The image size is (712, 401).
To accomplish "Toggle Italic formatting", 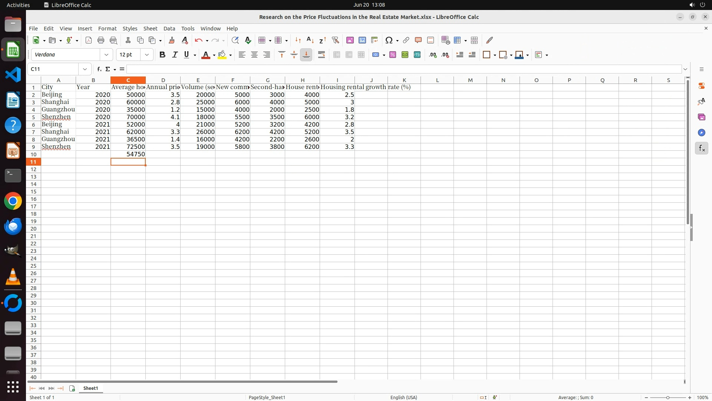I will (175, 55).
